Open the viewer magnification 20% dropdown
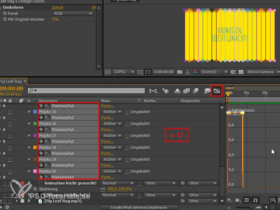Viewport: 280px width, 210px height. (x=124, y=72)
